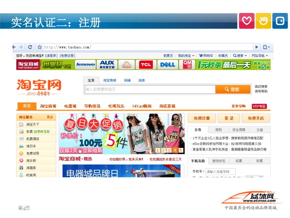Open 收藏夹 favorites link

click(x=223, y=56)
